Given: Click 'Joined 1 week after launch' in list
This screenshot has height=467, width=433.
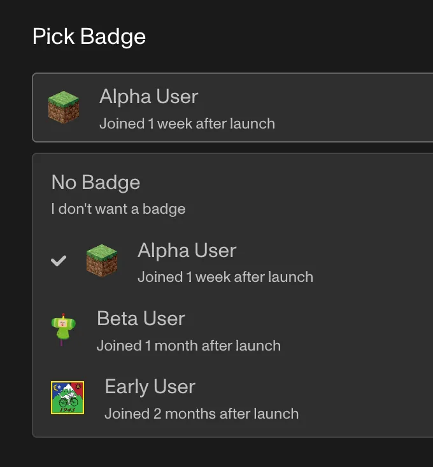Looking at the screenshot, I should click(225, 277).
